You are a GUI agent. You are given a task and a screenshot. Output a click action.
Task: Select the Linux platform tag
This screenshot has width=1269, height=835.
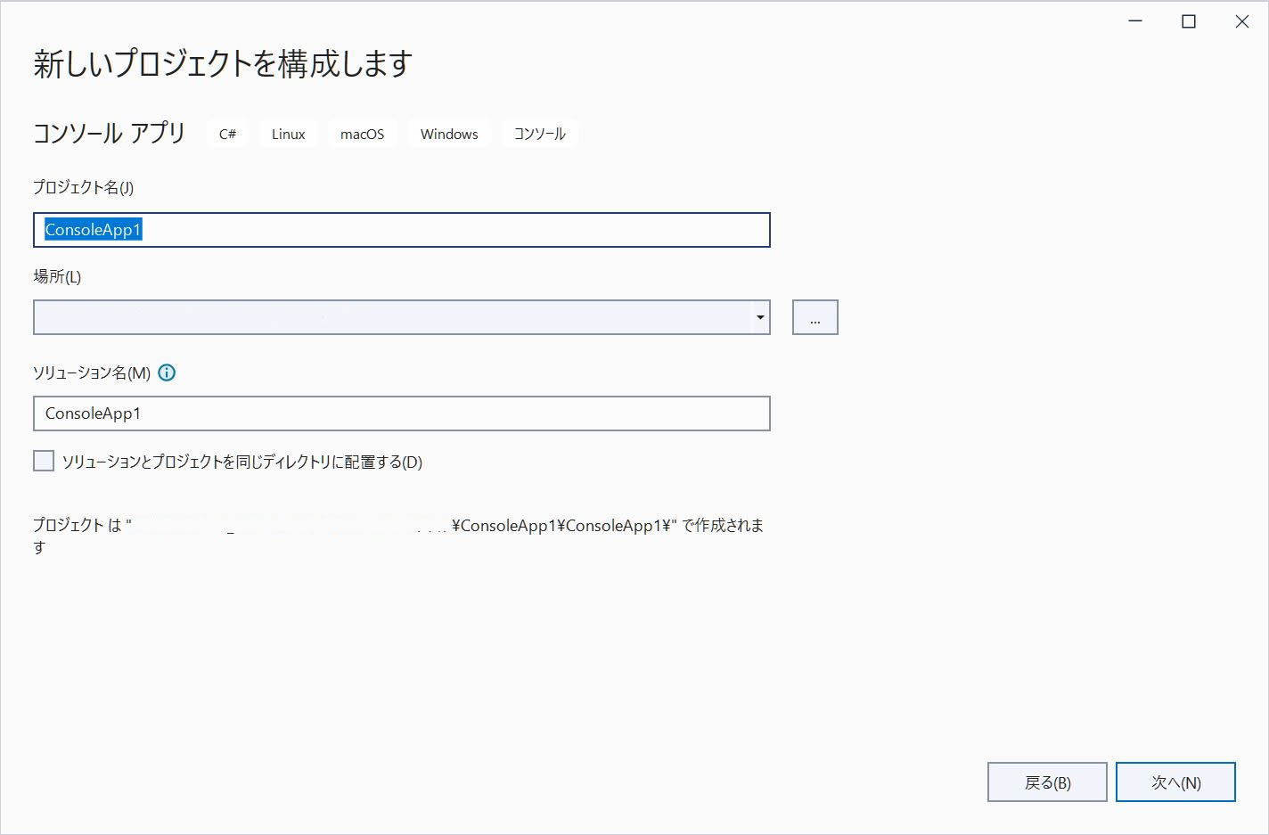click(287, 134)
